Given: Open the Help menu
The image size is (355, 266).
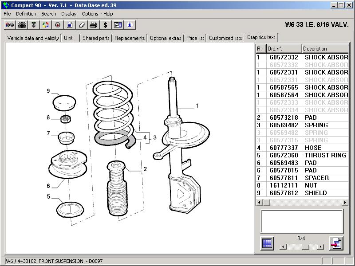Looking at the screenshot, I should [x=108, y=14].
